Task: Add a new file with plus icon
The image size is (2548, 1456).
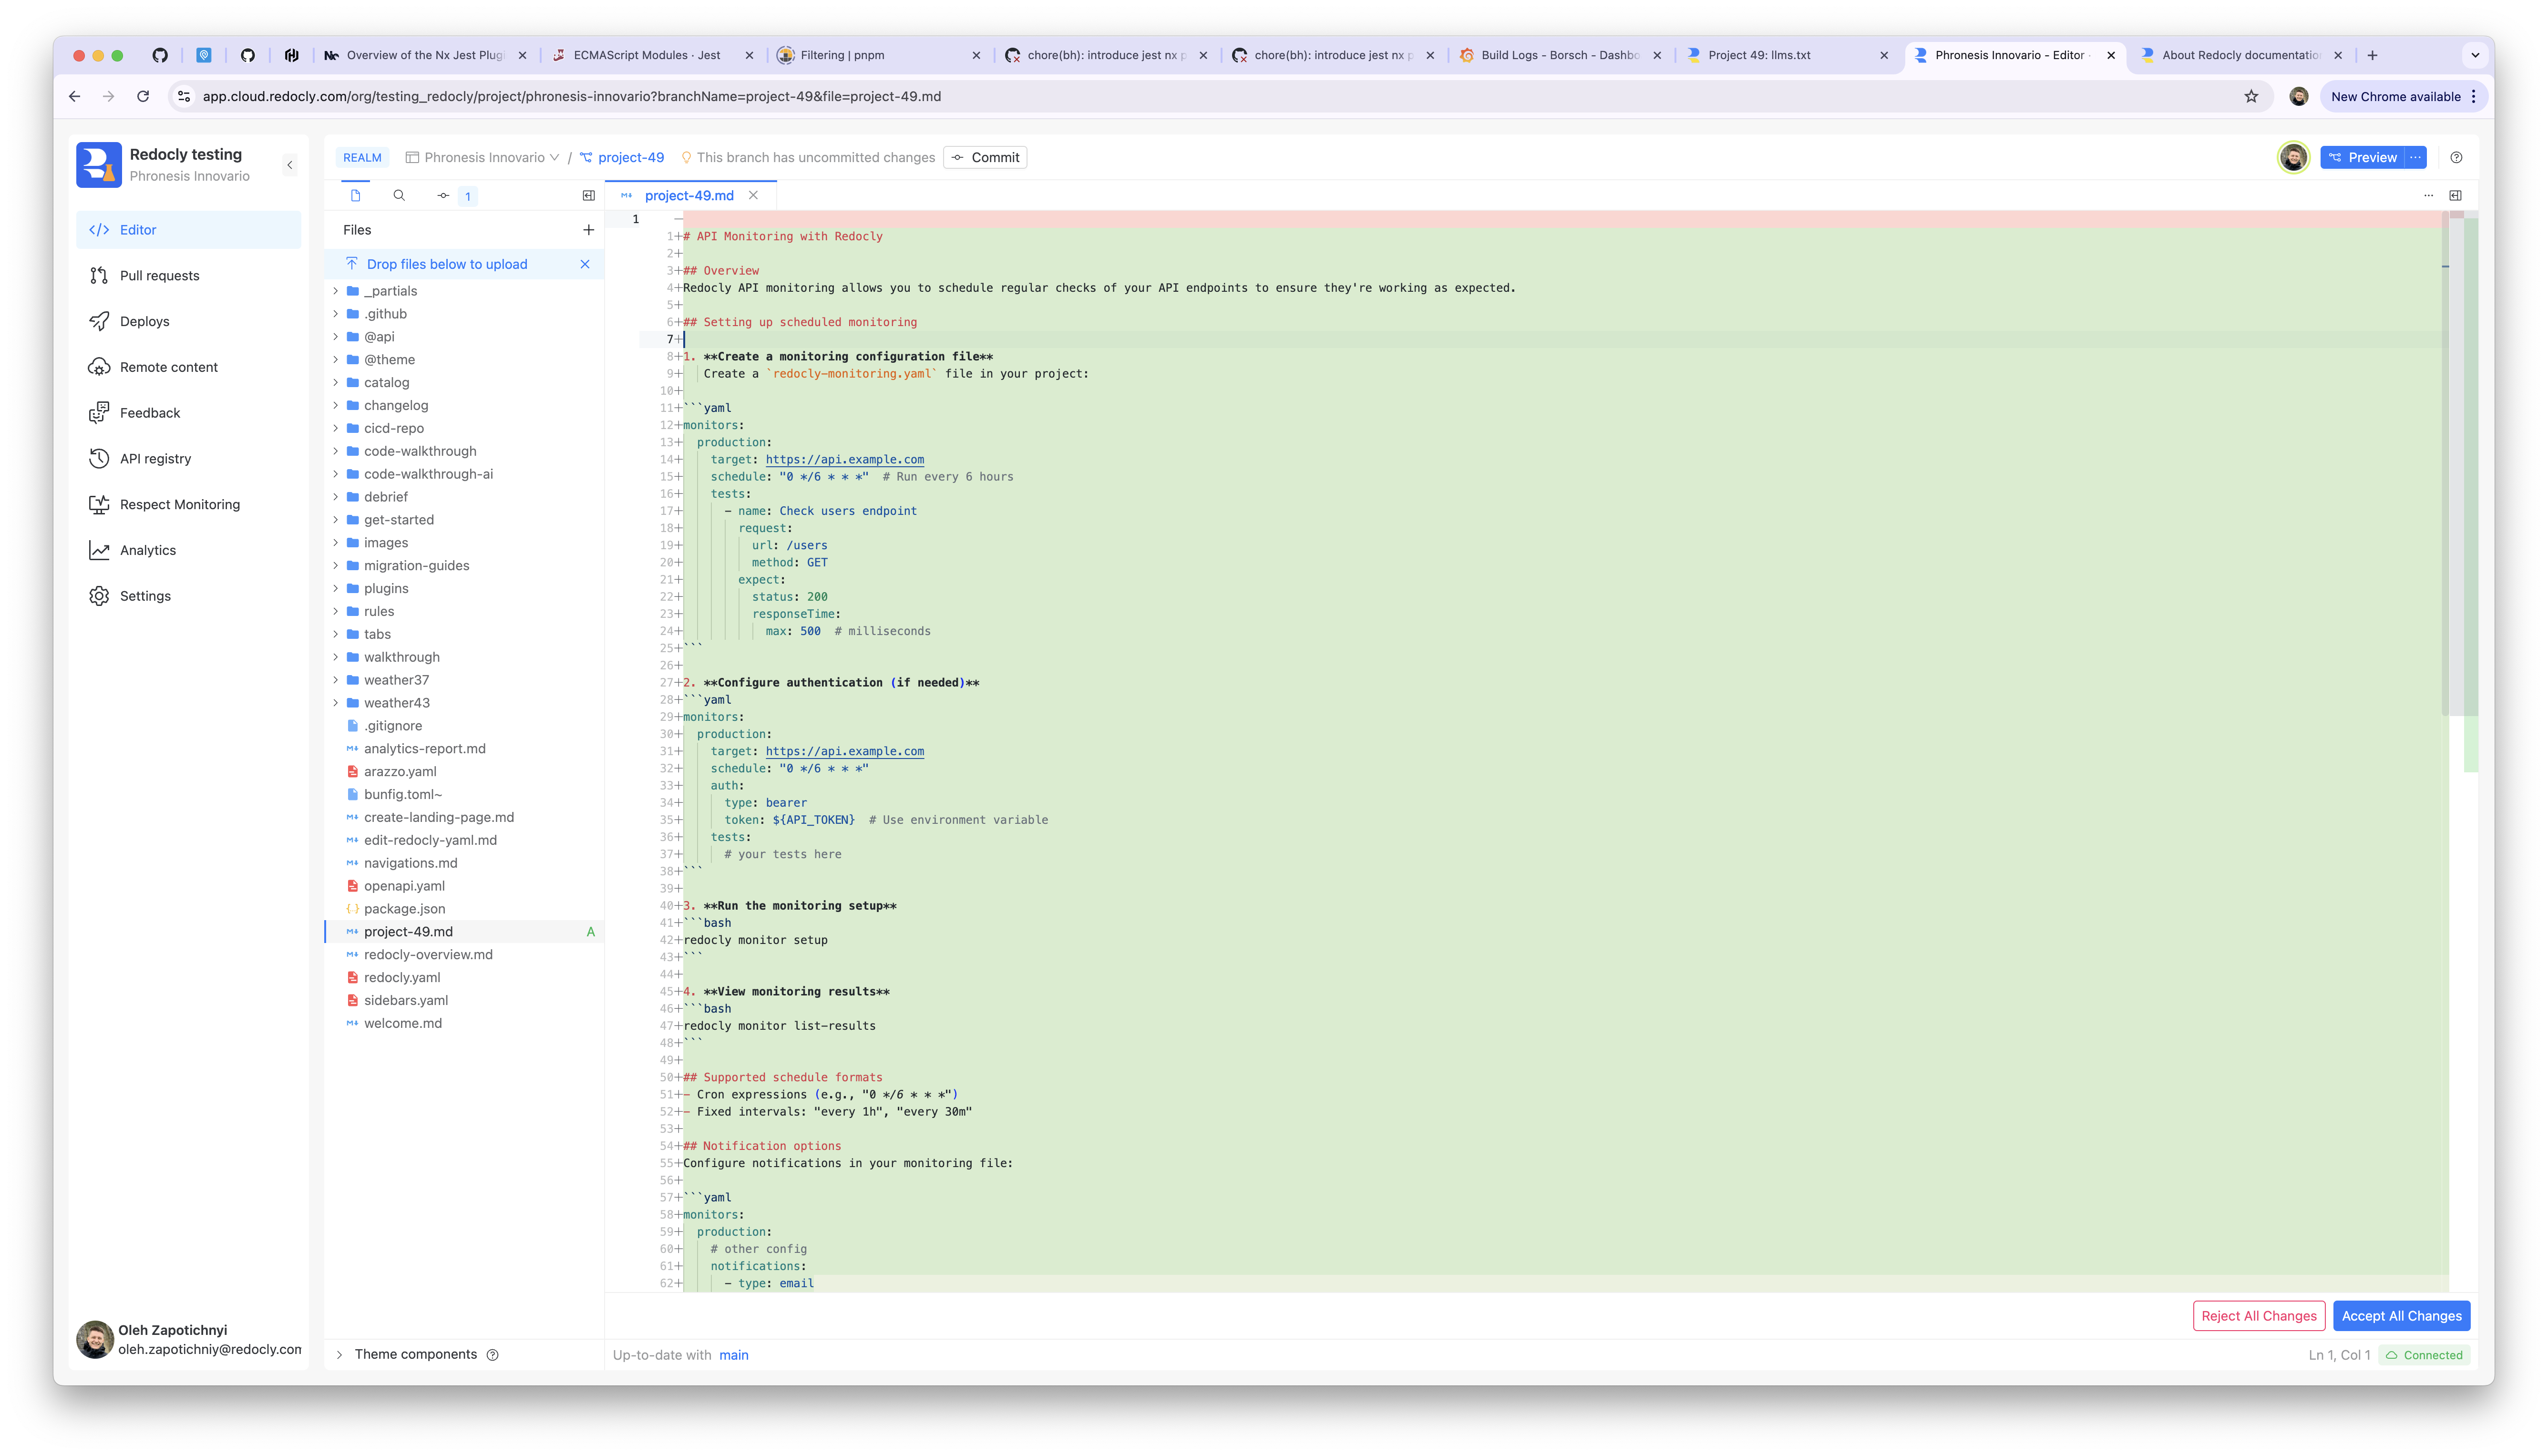Action: (x=589, y=230)
